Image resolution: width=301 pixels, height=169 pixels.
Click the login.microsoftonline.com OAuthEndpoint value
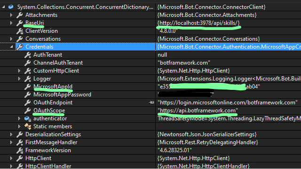[x=228, y=103]
